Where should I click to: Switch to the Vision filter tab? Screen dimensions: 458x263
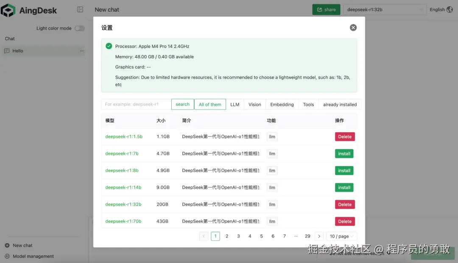tap(255, 104)
